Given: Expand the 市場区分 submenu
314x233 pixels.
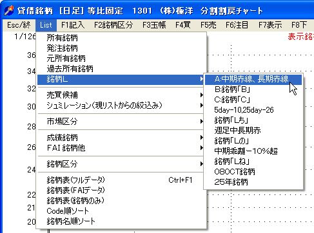Looking at the screenshot, I should pos(121,122).
